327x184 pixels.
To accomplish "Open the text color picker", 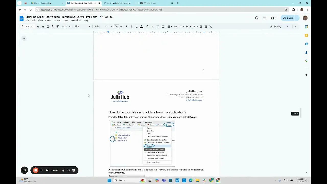I will click(142, 27).
